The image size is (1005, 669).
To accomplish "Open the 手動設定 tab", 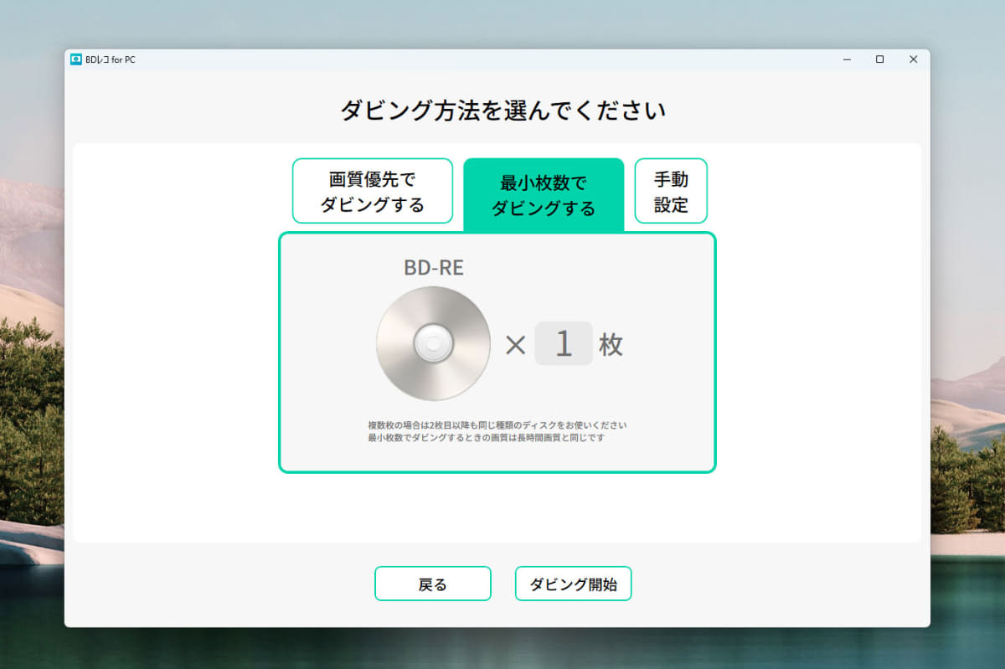I will [x=671, y=191].
